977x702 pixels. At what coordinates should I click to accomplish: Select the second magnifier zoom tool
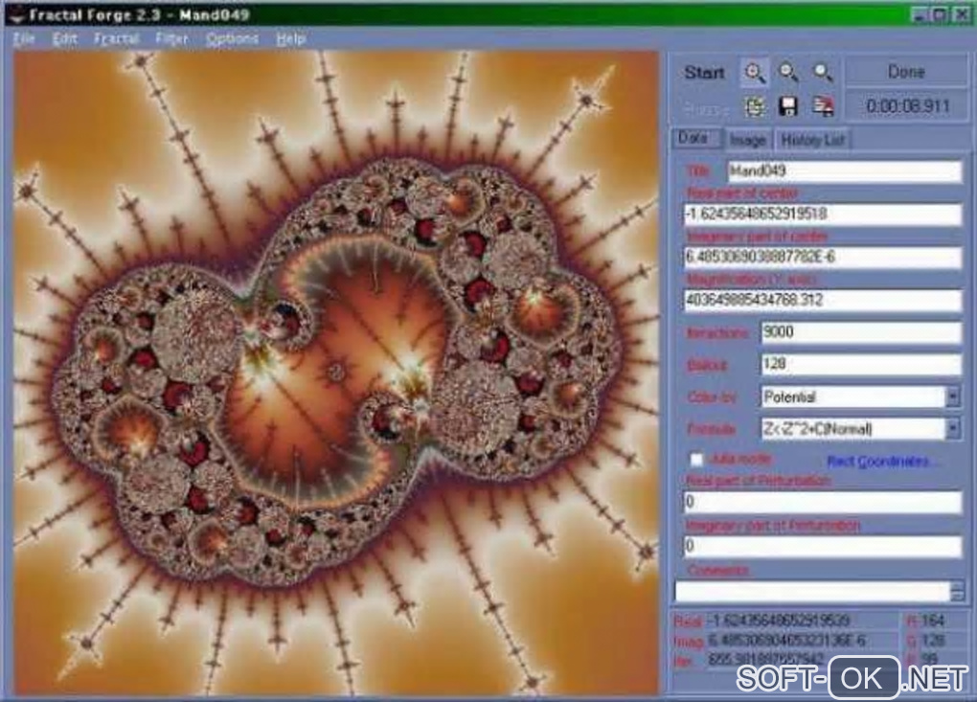(x=788, y=73)
